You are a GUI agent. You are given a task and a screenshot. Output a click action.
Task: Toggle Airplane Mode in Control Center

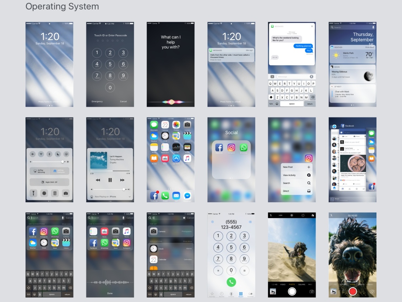pos(32,154)
